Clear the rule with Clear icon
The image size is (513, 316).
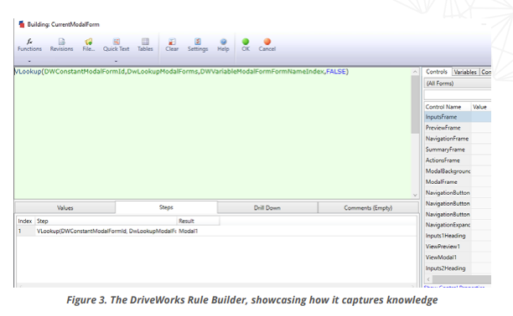pos(172,45)
